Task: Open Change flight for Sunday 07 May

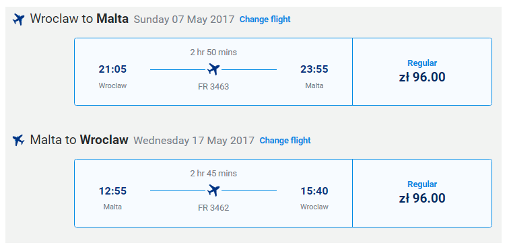Action: pos(265,20)
